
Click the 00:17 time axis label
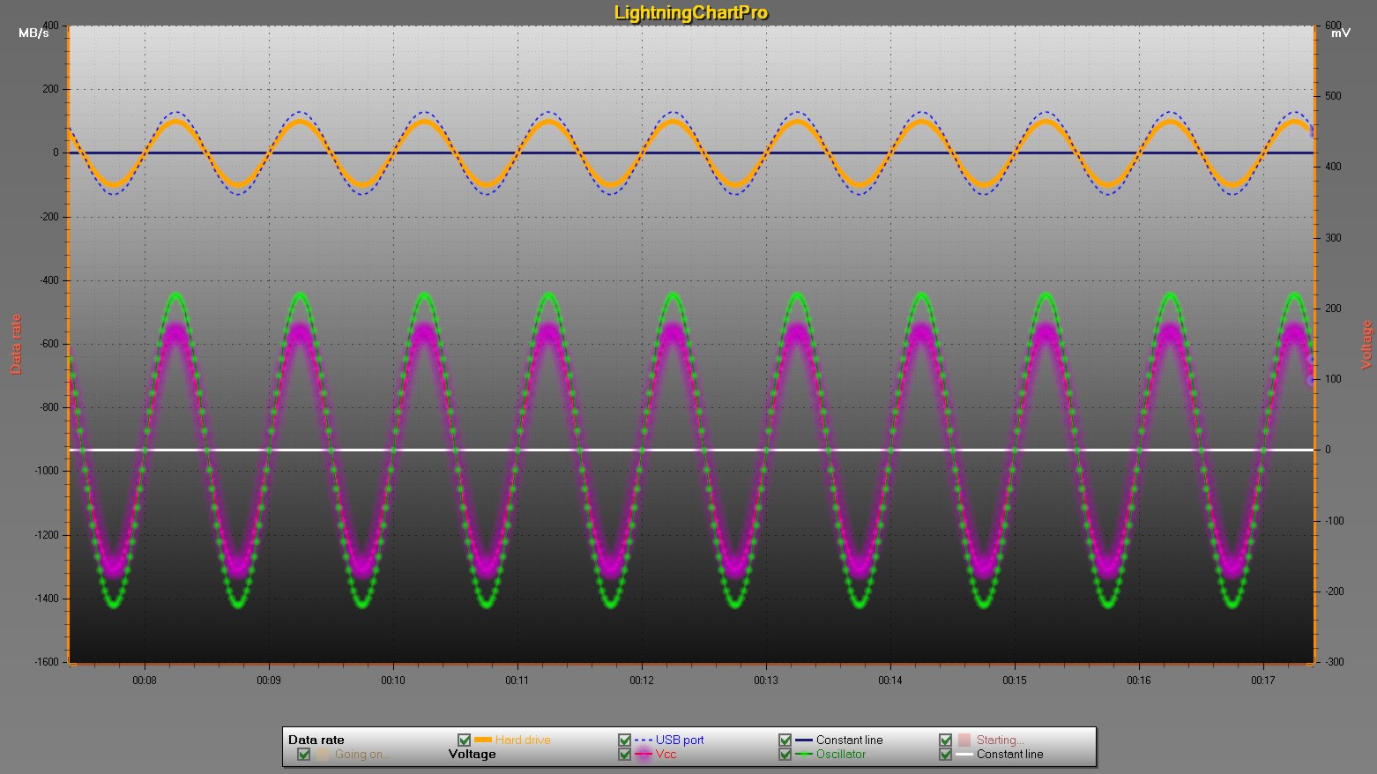pyautogui.click(x=1263, y=681)
